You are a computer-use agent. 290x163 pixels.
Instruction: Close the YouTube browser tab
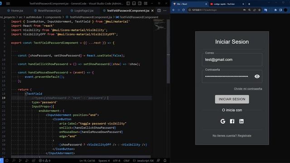click(x=243, y=4)
